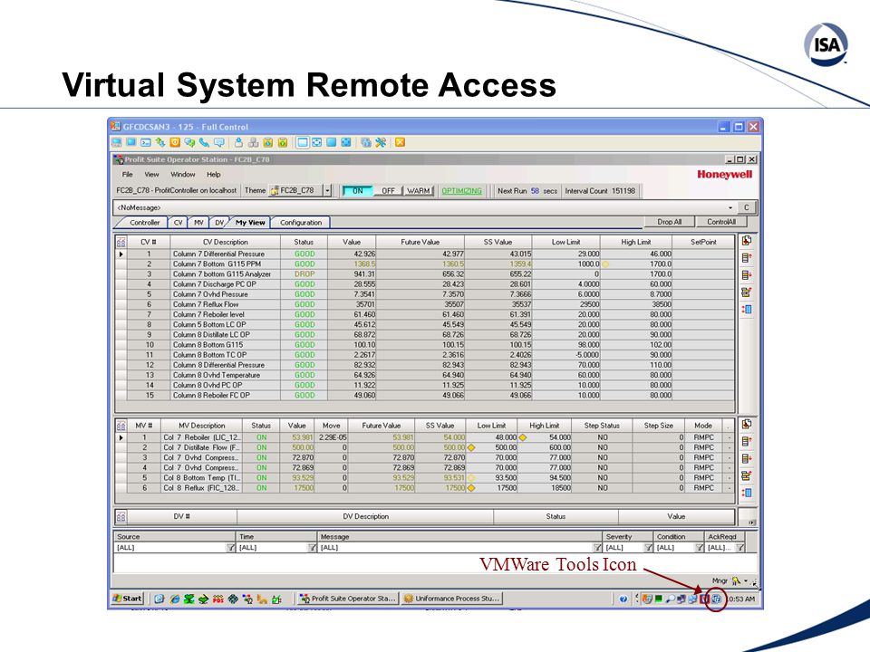Click the grid icon in the DV table corner
This screenshot has height=652, width=870.
[121, 516]
